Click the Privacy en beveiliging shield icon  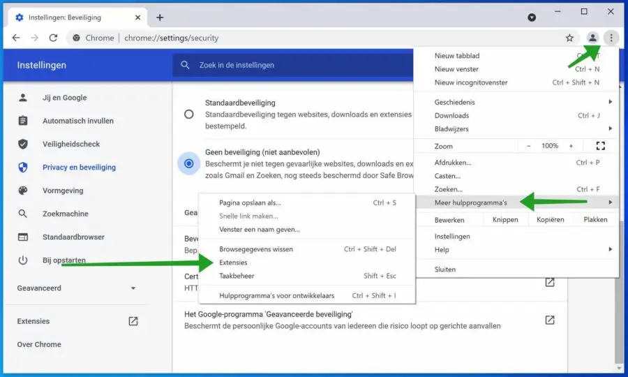tap(23, 167)
